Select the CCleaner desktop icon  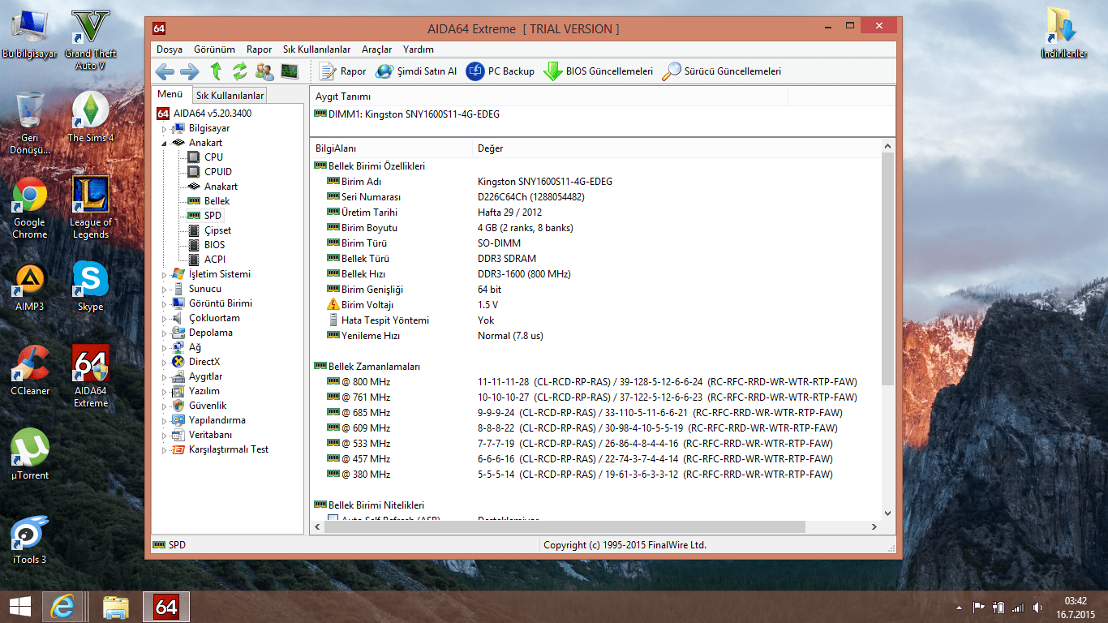coord(30,371)
